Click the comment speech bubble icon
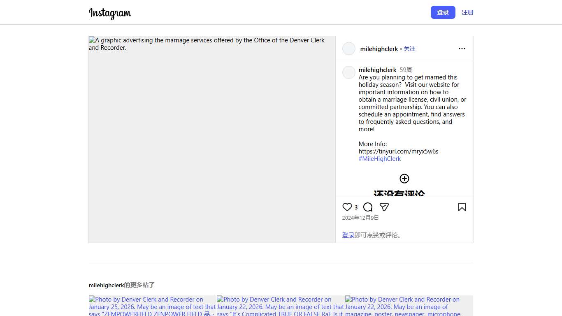The image size is (562, 316). click(368, 207)
